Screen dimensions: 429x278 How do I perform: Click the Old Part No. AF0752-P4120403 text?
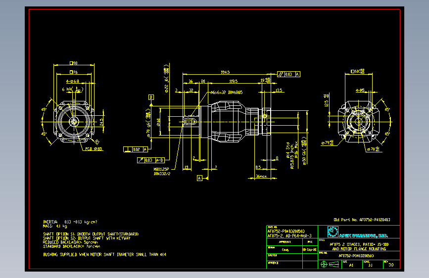click(x=362, y=220)
